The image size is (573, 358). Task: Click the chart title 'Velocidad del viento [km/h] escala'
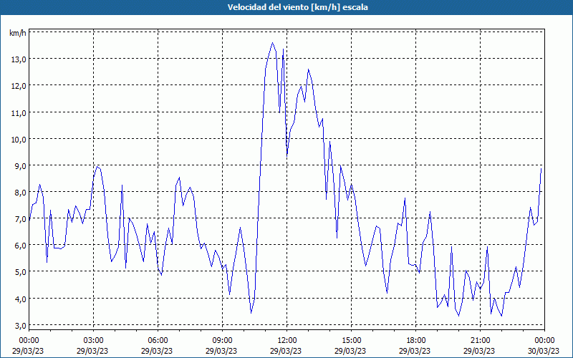point(297,7)
